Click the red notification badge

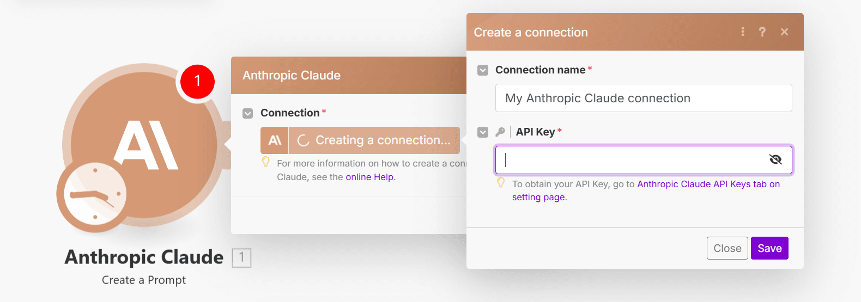(197, 81)
